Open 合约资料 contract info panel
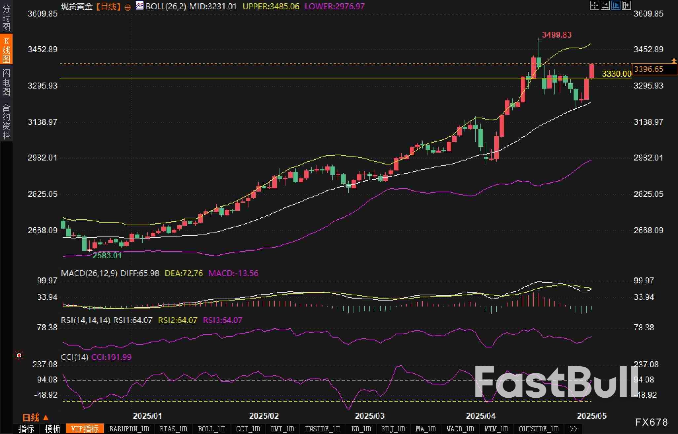 (6, 121)
